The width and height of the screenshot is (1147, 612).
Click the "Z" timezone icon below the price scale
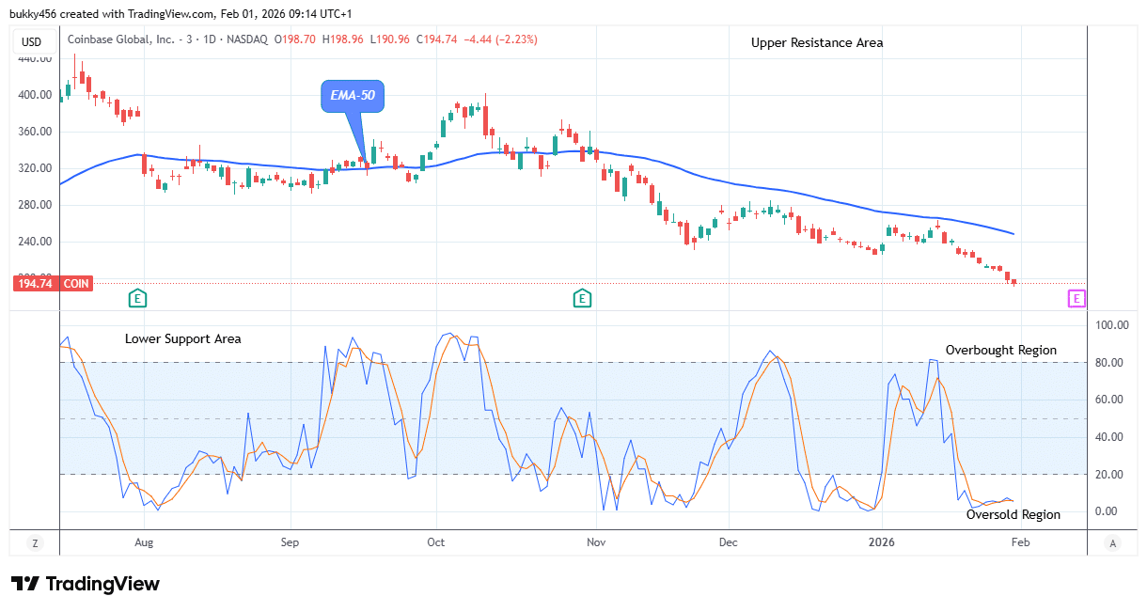pyautogui.click(x=35, y=543)
